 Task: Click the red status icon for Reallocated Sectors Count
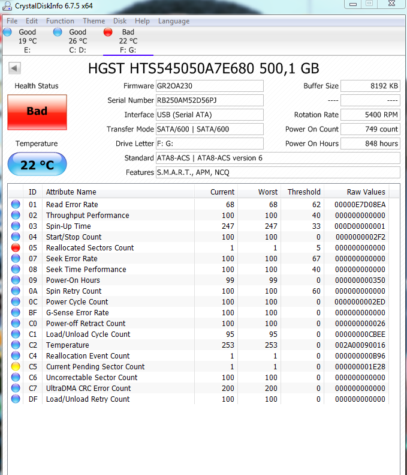[x=16, y=247]
